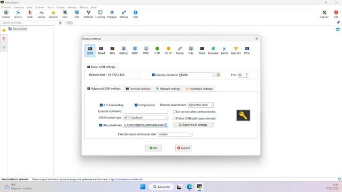
Task: Select the RDP session type
Action: (x=135, y=51)
